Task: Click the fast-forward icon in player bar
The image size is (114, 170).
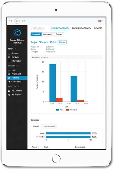Action: tap(24, 21)
